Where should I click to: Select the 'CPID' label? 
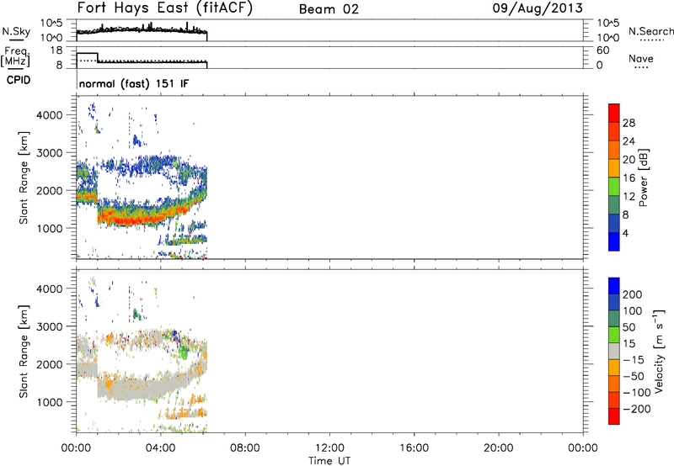point(19,80)
